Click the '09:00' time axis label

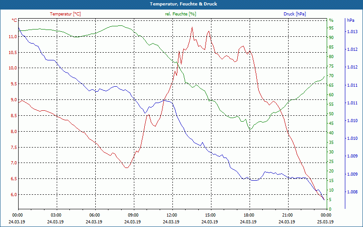134,215
